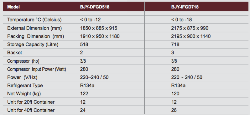Click the Refrigerant Type row label
Image resolution: width=250 pixels, height=115 pixels.
25,86
